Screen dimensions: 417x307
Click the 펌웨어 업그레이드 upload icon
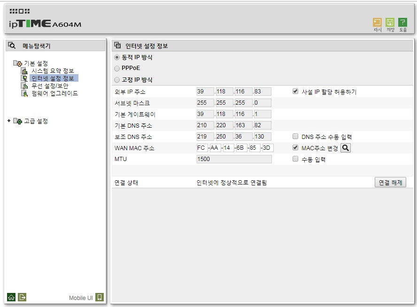(x=24, y=93)
